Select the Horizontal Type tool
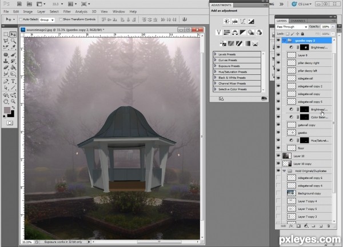 point(13,81)
